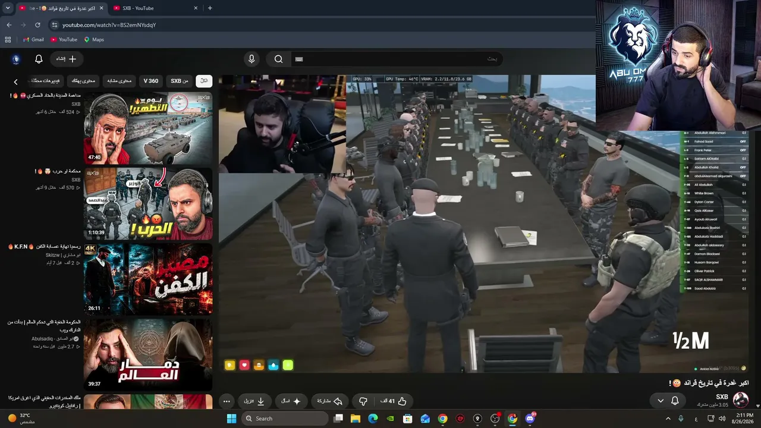
Task: Reload the page with refresh icon
Action: click(x=37, y=25)
